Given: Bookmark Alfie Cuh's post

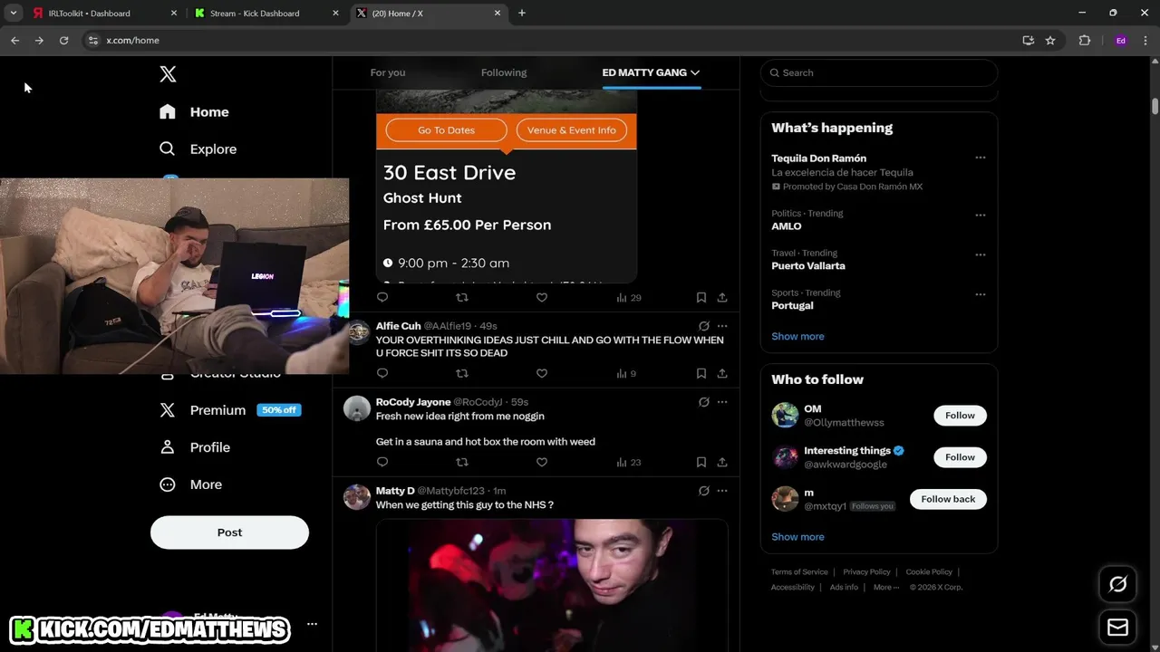Looking at the screenshot, I should (x=701, y=373).
